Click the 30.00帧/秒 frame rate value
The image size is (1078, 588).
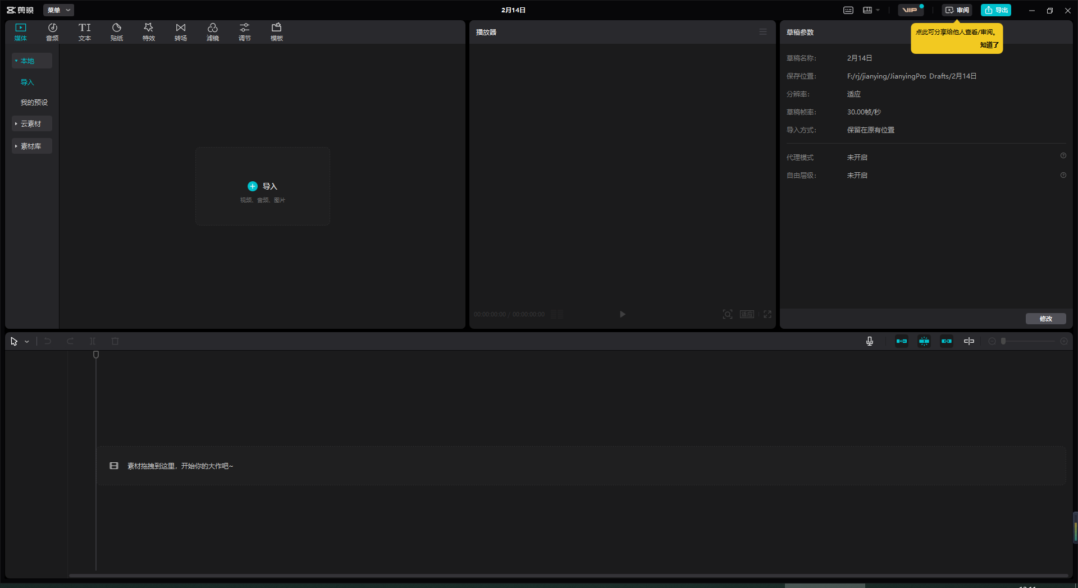tap(864, 112)
